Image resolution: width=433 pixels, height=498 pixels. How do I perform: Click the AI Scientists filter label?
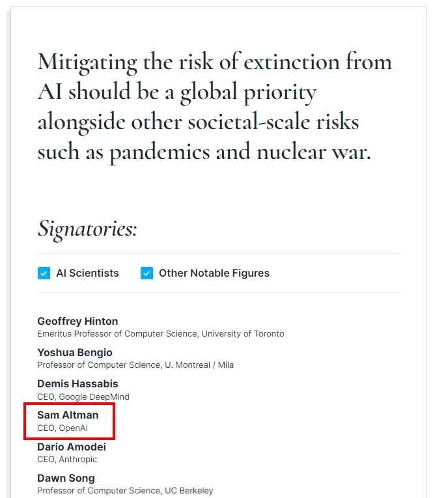(87, 273)
